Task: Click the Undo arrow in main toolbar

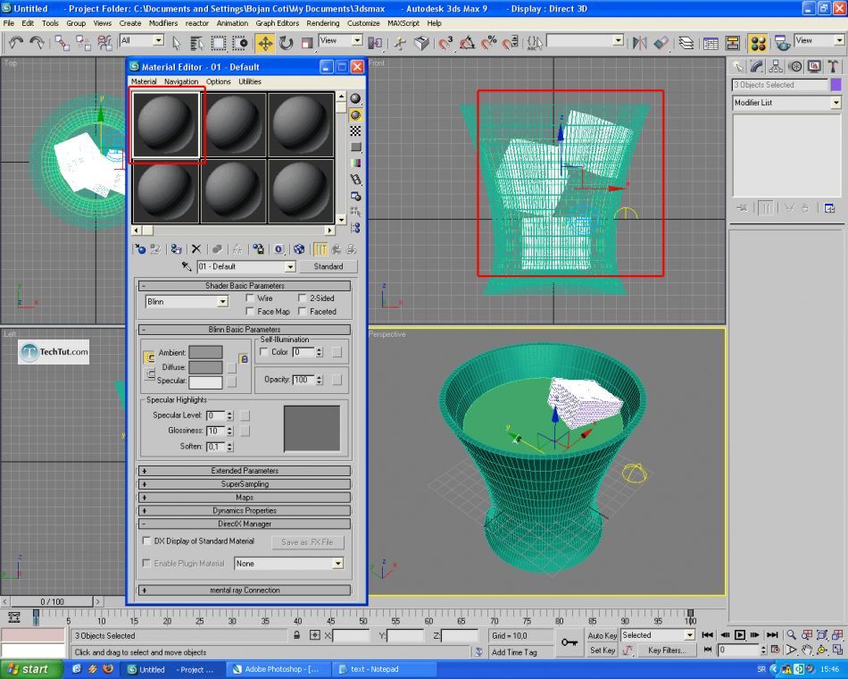Action: [x=16, y=42]
